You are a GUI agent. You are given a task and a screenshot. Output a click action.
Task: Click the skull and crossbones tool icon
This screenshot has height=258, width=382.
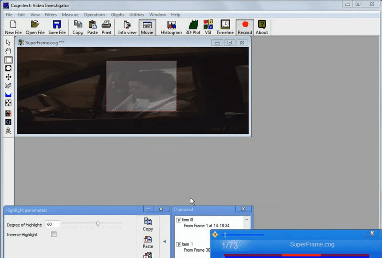click(8, 131)
